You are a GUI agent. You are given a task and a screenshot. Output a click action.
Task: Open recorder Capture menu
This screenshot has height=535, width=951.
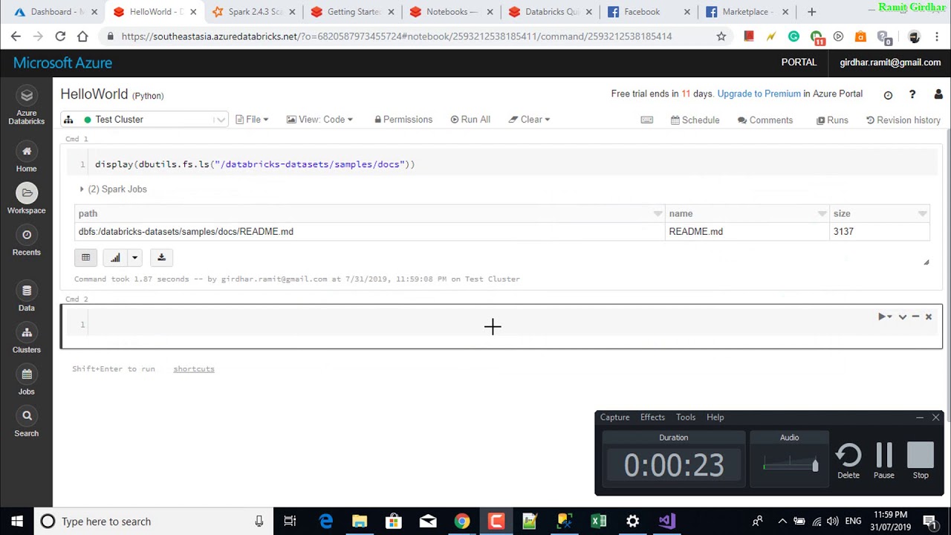click(x=614, y=417)
